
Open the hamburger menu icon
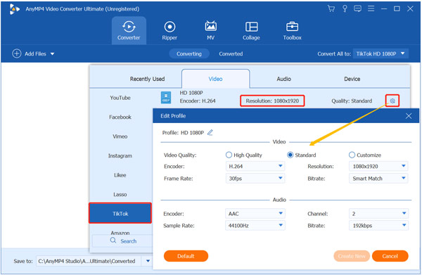tap(371, 8)
